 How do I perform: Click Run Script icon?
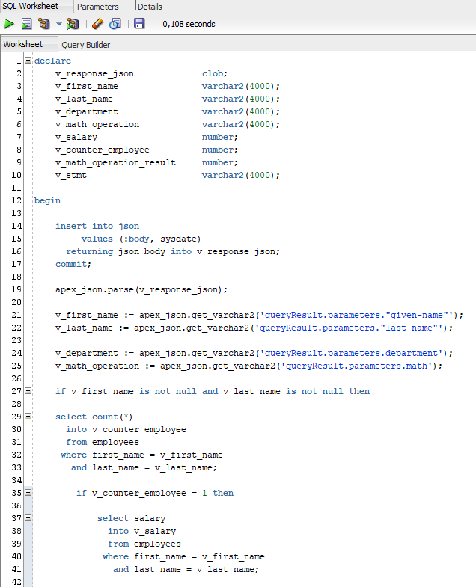pyautogui.click(x=26, y=24)
